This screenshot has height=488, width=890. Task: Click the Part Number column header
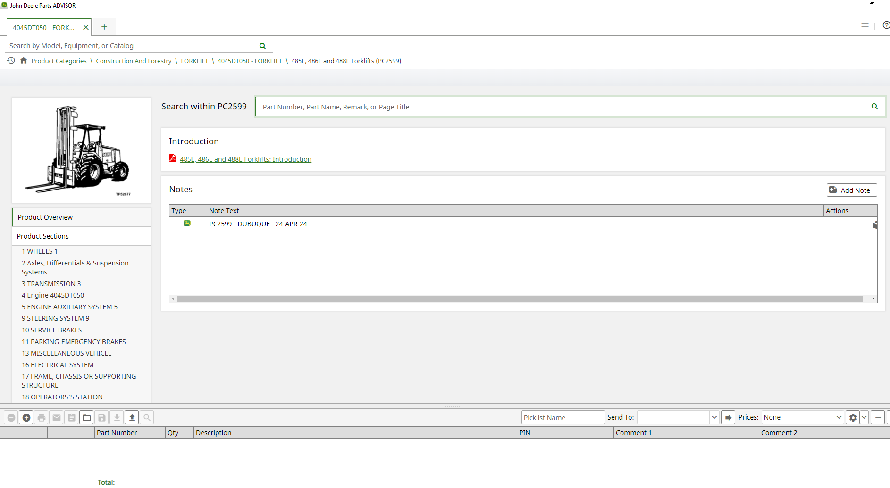(130, 433)
